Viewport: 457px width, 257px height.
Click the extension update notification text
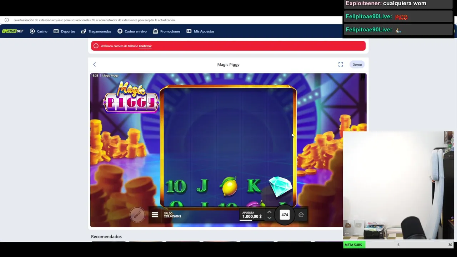pyautogui.click(x=94, y=20)
